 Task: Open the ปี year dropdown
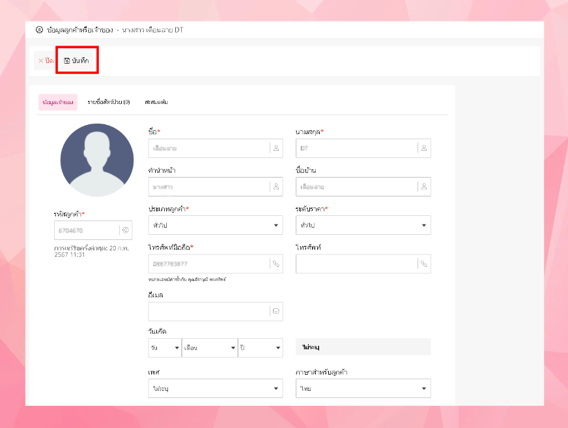click(x=261, y=348)
